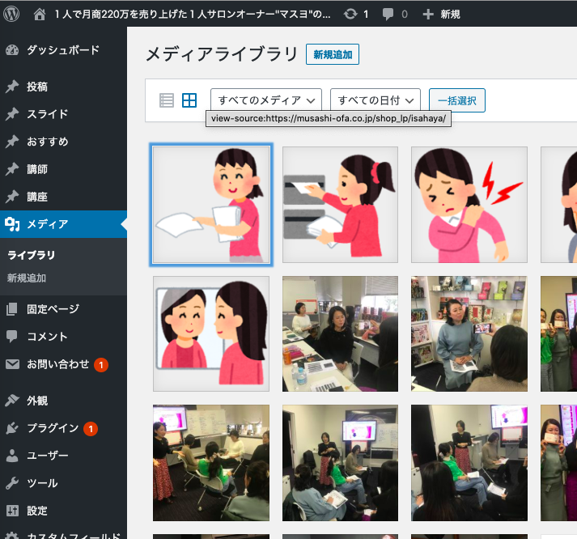Open the すべてのメディア filter dropdown

tap(266, 100)
